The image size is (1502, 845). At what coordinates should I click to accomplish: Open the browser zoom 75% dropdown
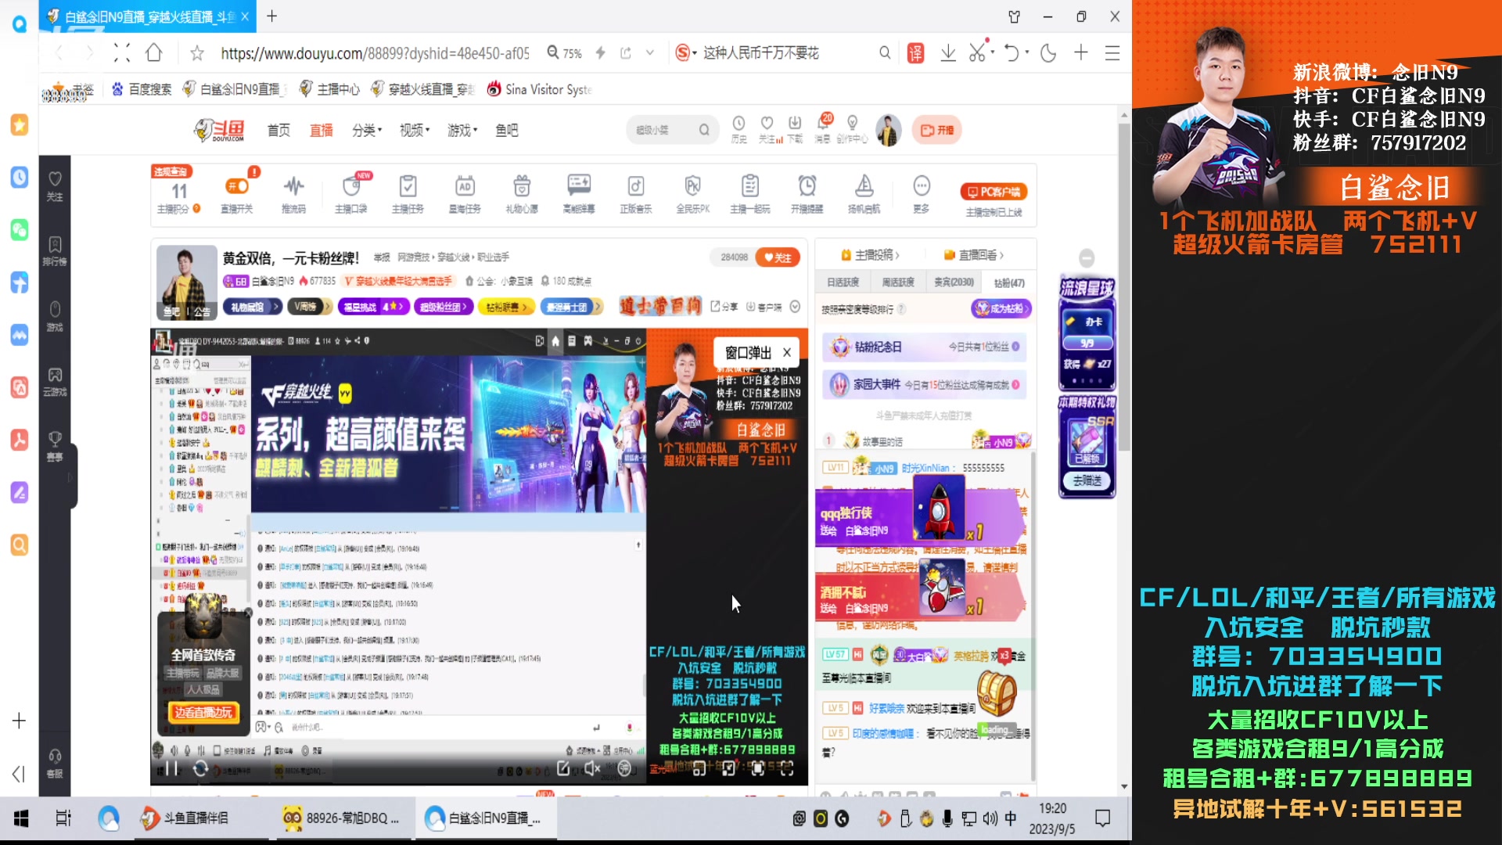coord(565,52)
